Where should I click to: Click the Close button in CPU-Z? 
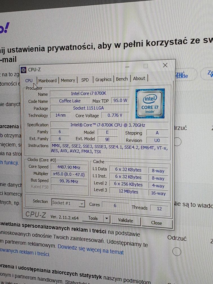pos(157,223)
